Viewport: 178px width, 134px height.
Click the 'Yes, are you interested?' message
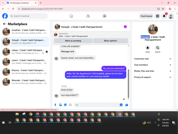114,68
